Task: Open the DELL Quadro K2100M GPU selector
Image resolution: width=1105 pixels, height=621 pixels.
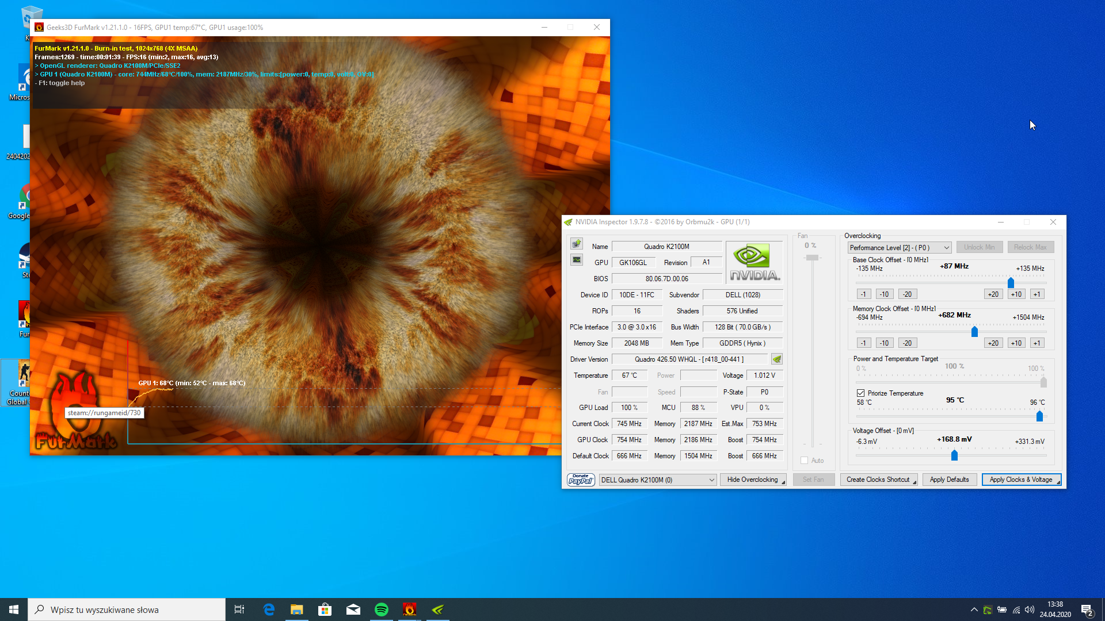Action: 658,480
